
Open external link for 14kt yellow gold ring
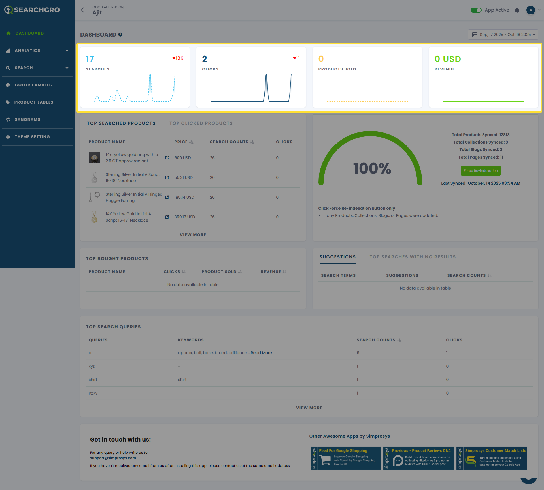167,158
